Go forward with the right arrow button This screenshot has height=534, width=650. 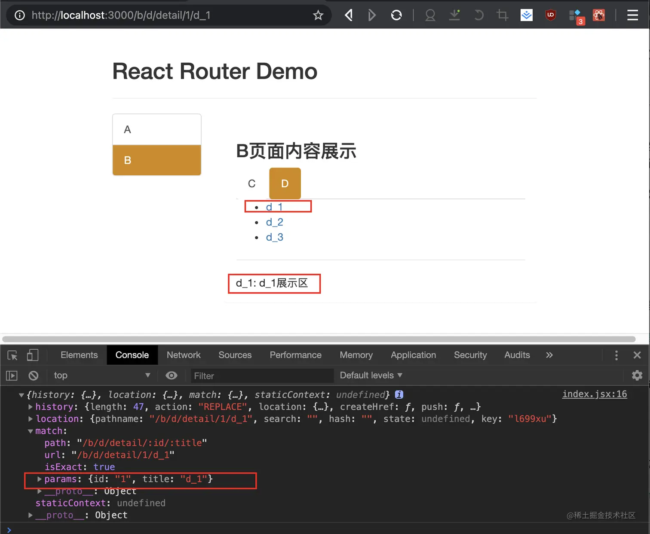[372, 15]
